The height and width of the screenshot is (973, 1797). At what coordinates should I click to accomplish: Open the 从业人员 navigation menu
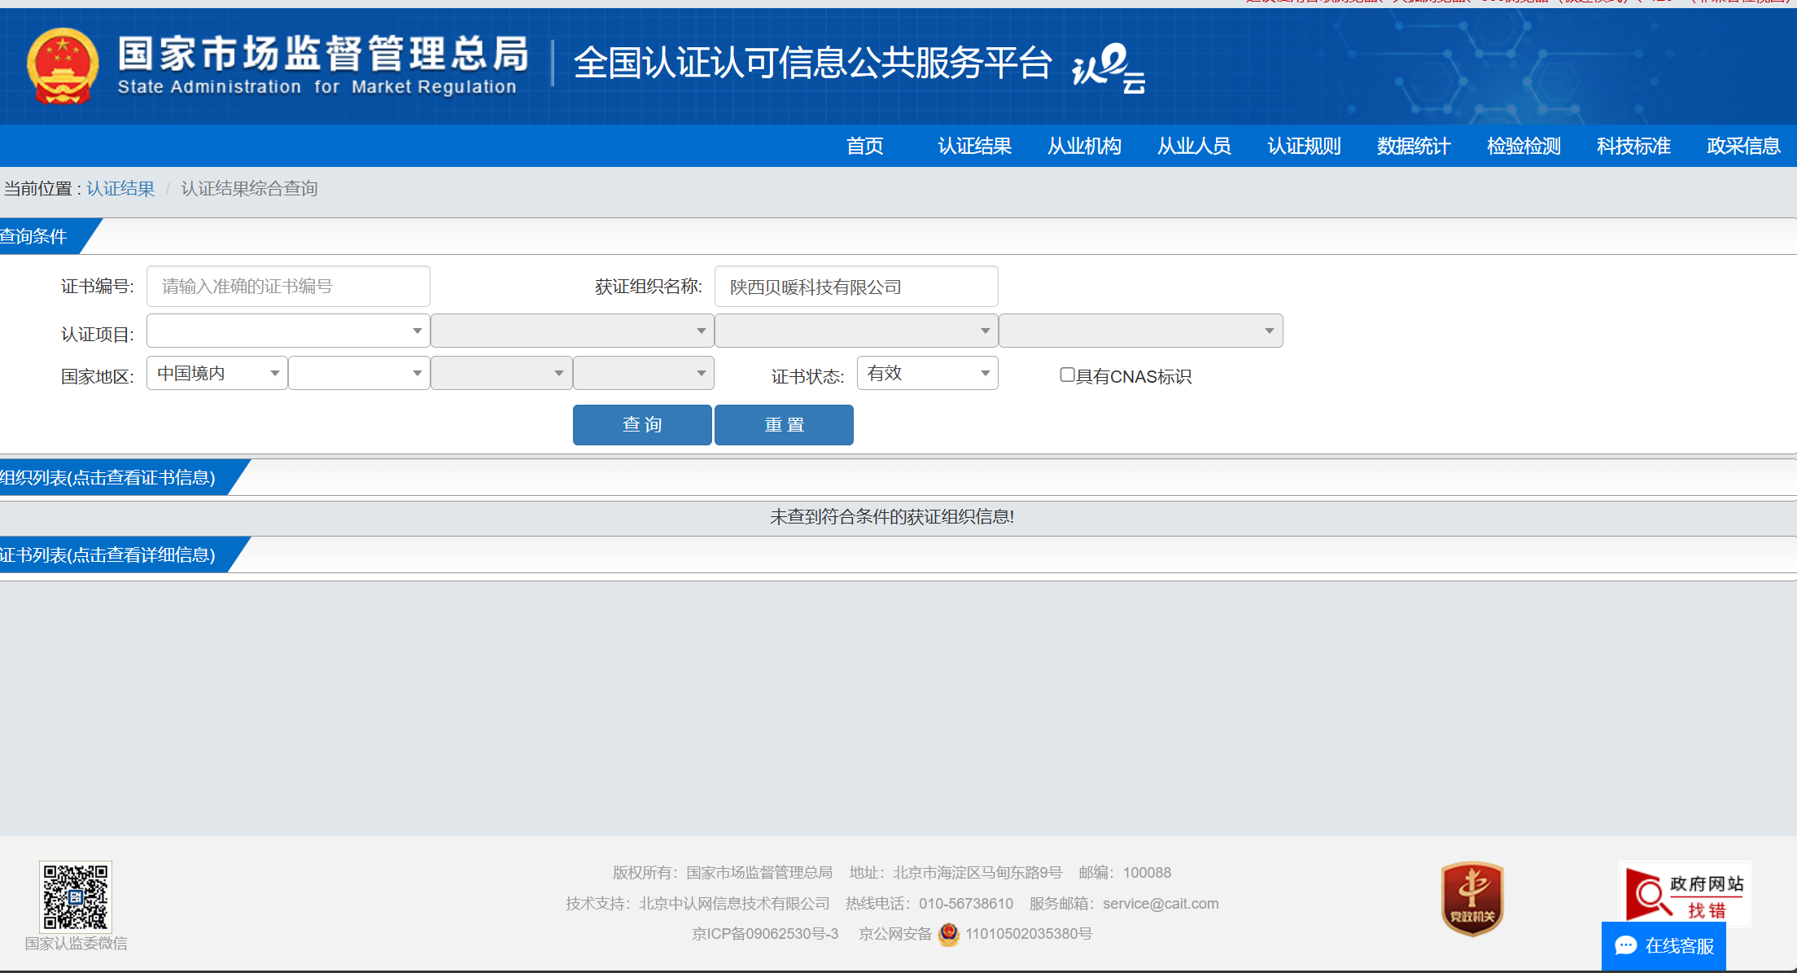1194,146
